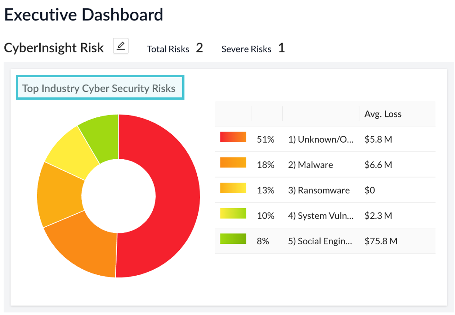The height and width of the screenshot is (315, 455).
Task: Click the System Vuln... legend swatch
Action: 233,213
